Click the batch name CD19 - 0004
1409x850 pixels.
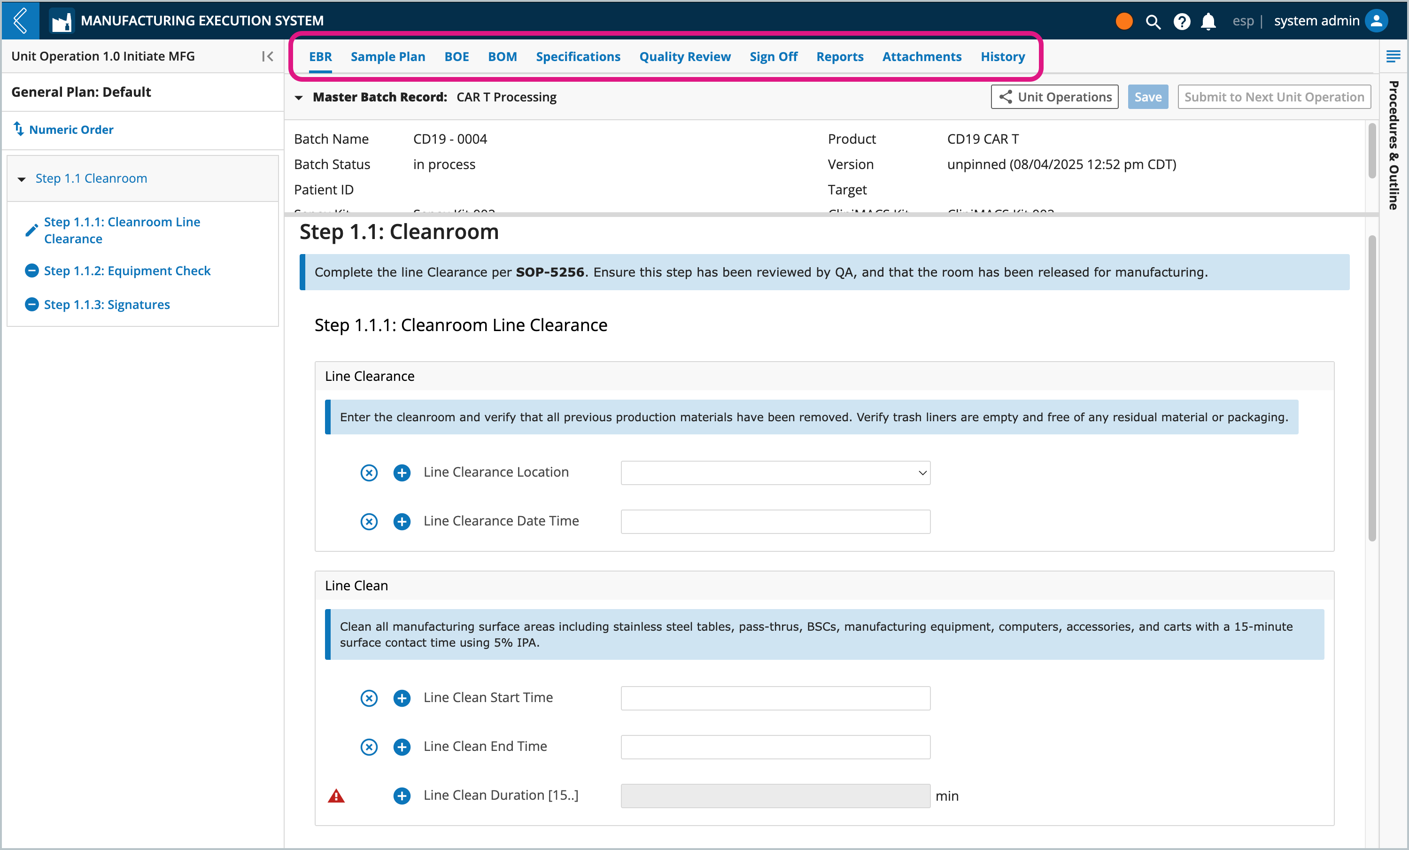coord(450,139)
